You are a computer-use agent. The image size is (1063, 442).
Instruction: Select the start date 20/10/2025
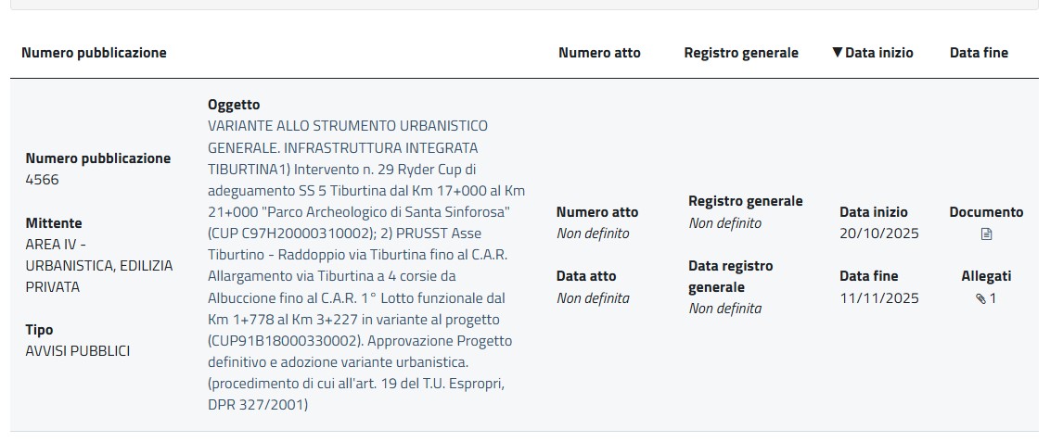879,234
